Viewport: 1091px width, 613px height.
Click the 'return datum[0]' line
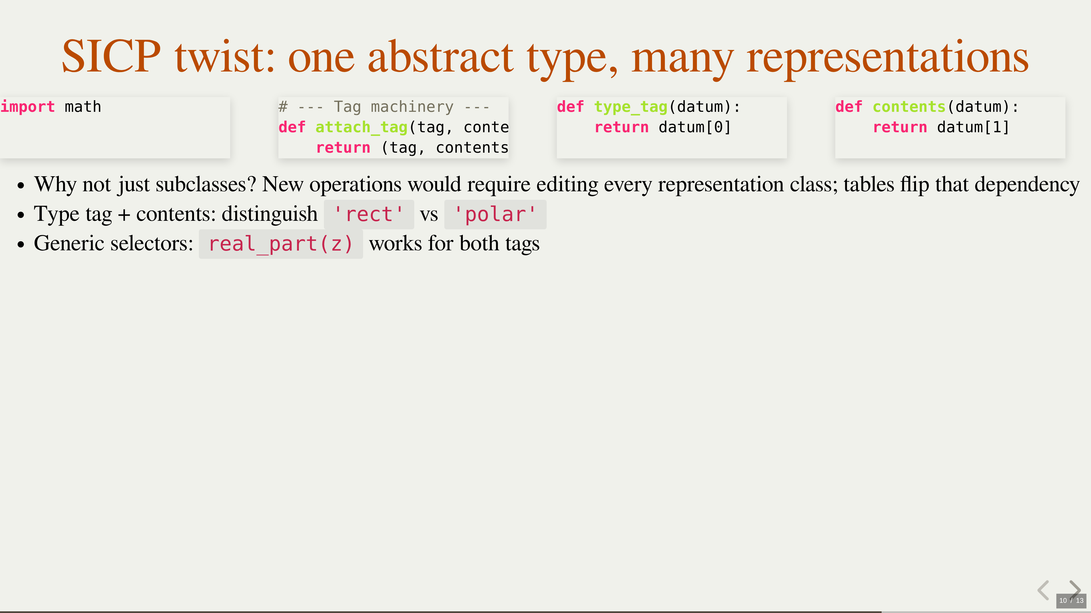663,127
